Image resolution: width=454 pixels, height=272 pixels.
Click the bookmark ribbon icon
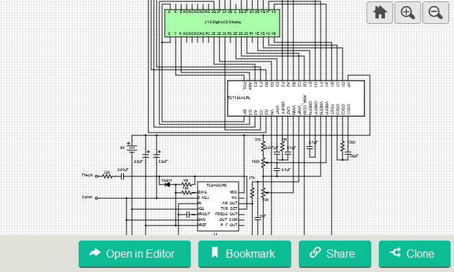tap(215, 252)
